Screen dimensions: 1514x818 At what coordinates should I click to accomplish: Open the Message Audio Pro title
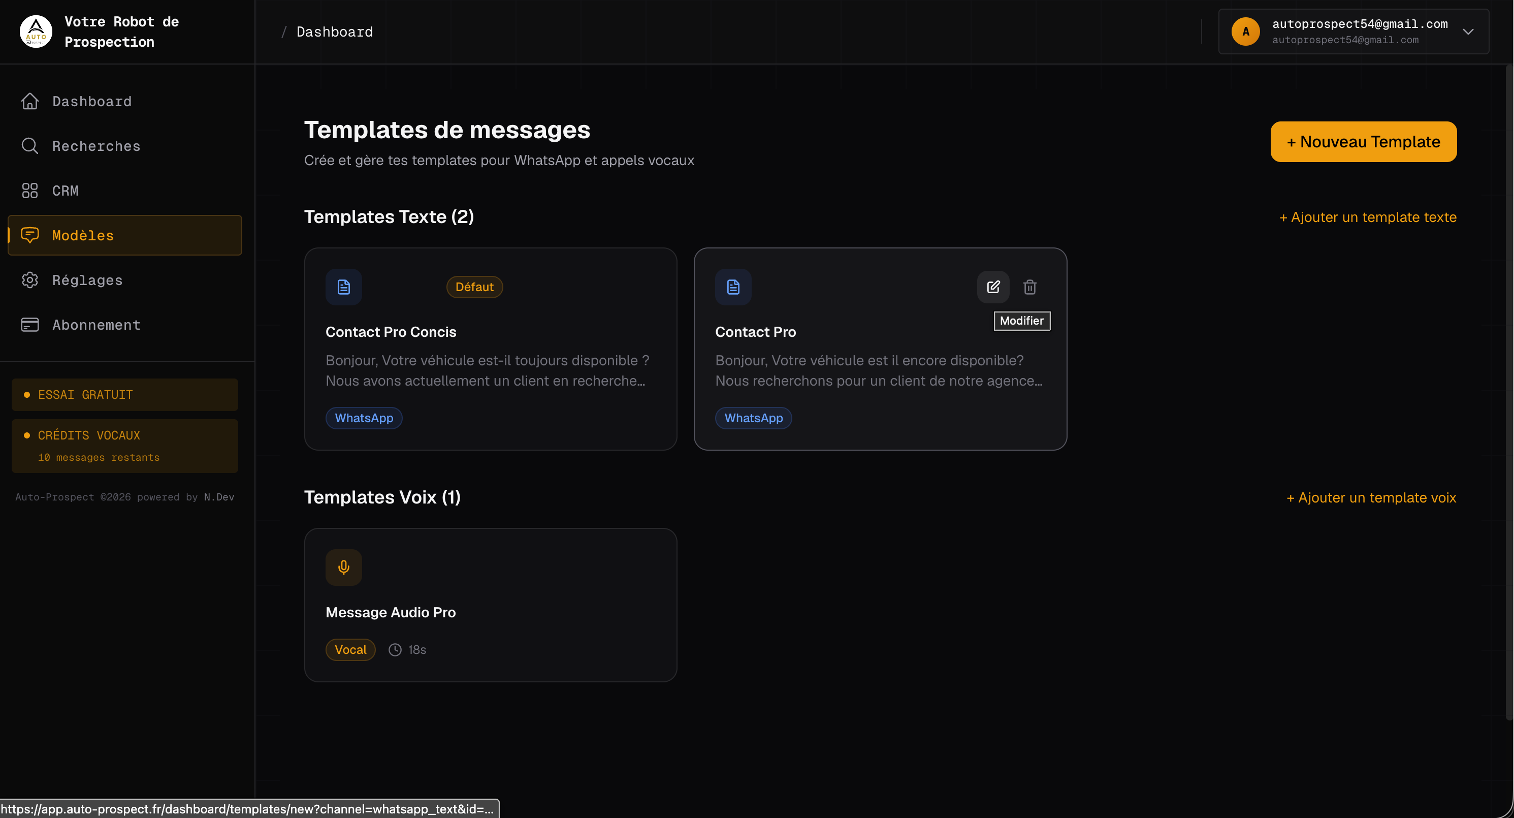[x=390, y=612]
